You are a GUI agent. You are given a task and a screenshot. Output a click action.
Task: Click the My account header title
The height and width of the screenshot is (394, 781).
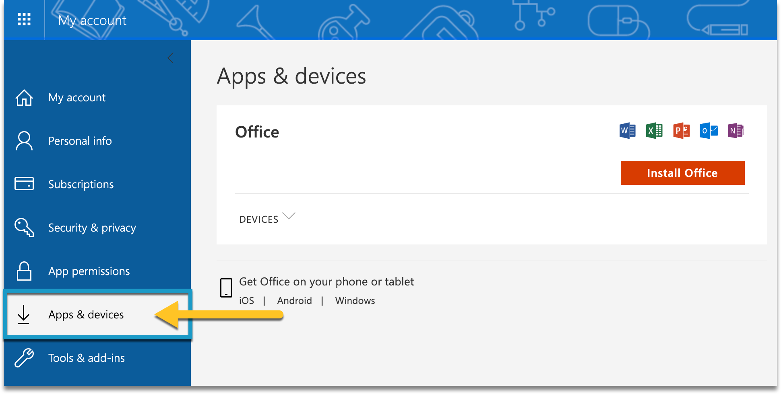pos(92,21)
